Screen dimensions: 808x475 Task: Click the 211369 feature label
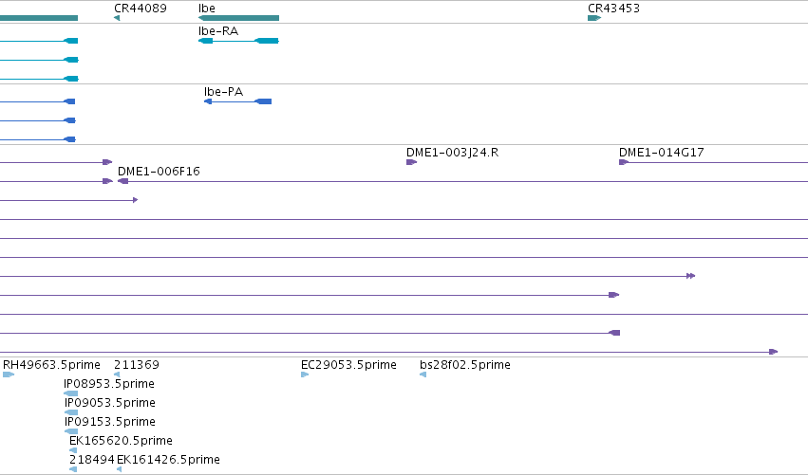pyautogui.click(x=137, y=364)
